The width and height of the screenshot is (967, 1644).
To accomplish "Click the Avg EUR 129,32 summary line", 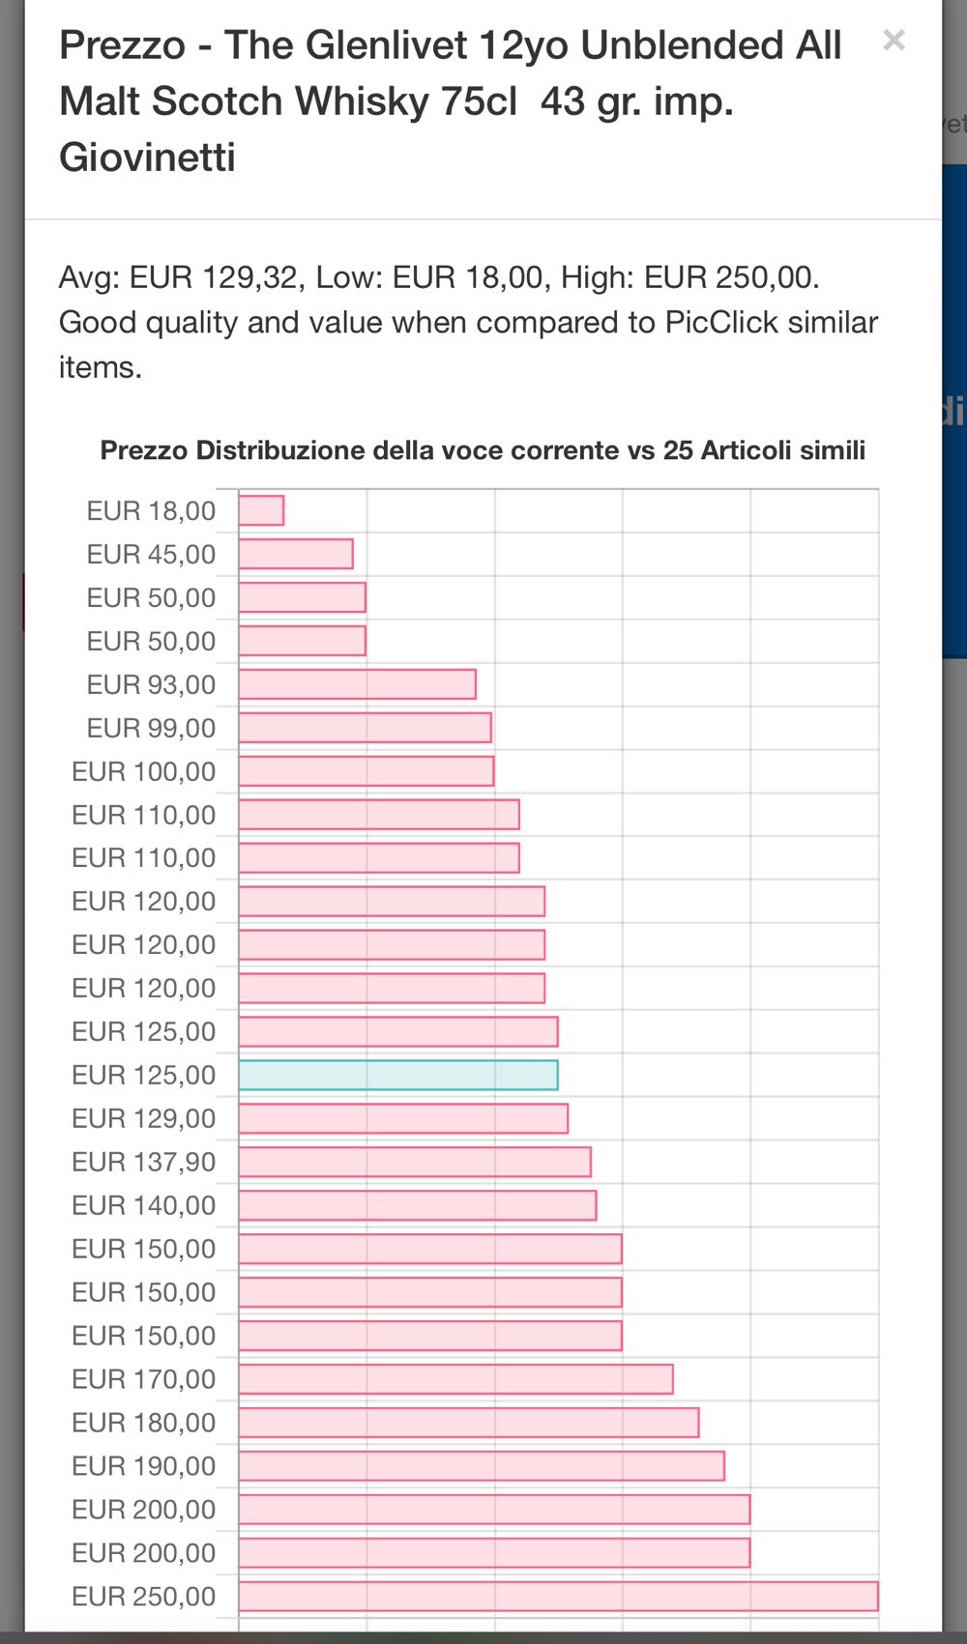I will (439, 277).
